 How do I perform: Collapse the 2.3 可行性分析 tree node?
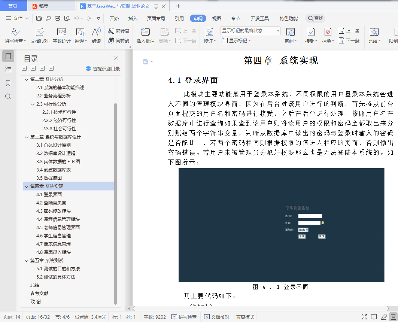coord(33,104)
